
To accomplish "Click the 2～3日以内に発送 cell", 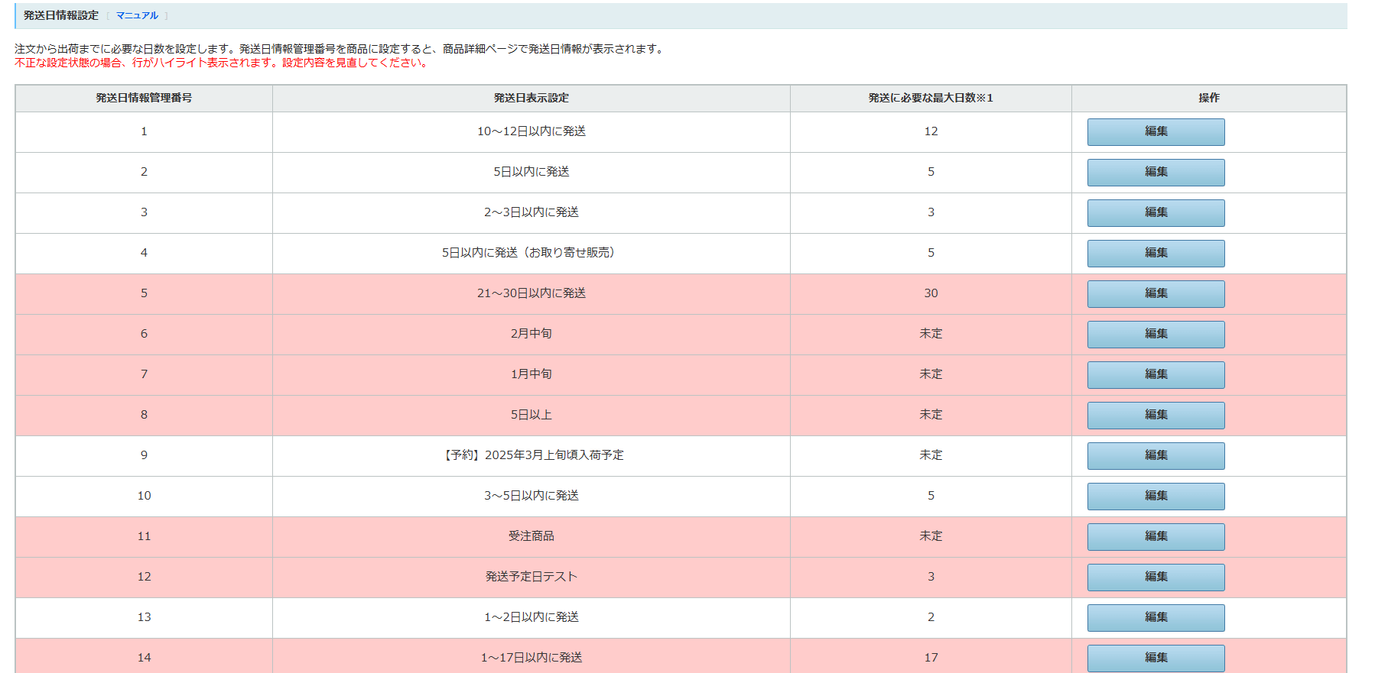I will point(531,212).
